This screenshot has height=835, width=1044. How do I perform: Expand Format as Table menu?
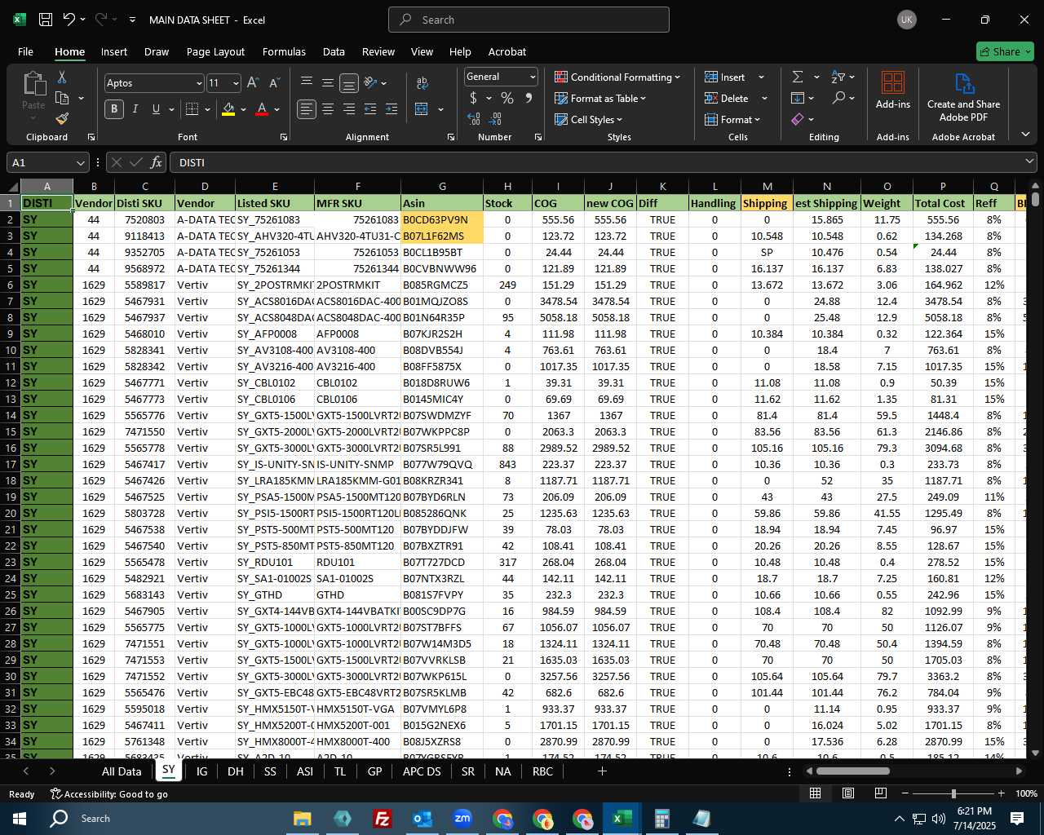[x=600, y=98]
